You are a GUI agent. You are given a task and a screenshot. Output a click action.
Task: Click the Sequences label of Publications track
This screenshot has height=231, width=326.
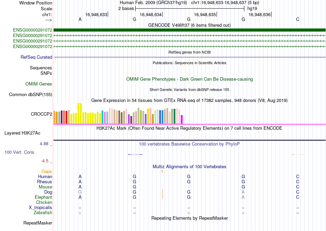(x=41, y=68)
